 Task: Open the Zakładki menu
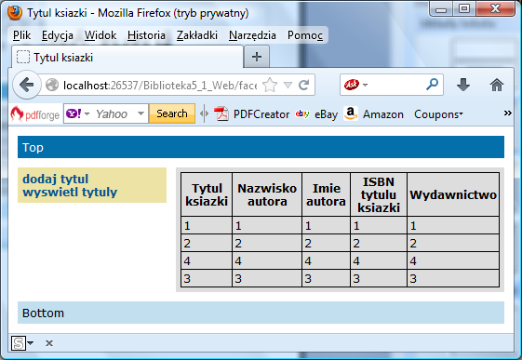pyautogui.click(x=196, y=35)
